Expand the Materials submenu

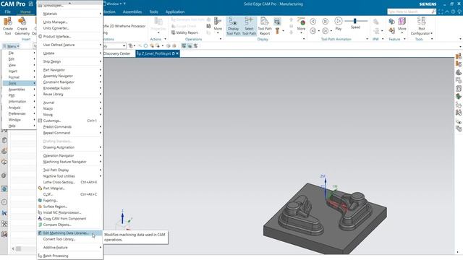(x=70, y=14)
